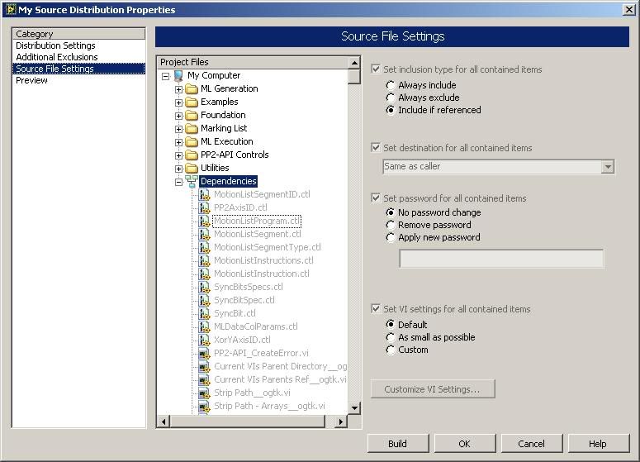This screenshot has height=462, width=640.
Task: Select Source File Settings category
Action: (78, 69)
